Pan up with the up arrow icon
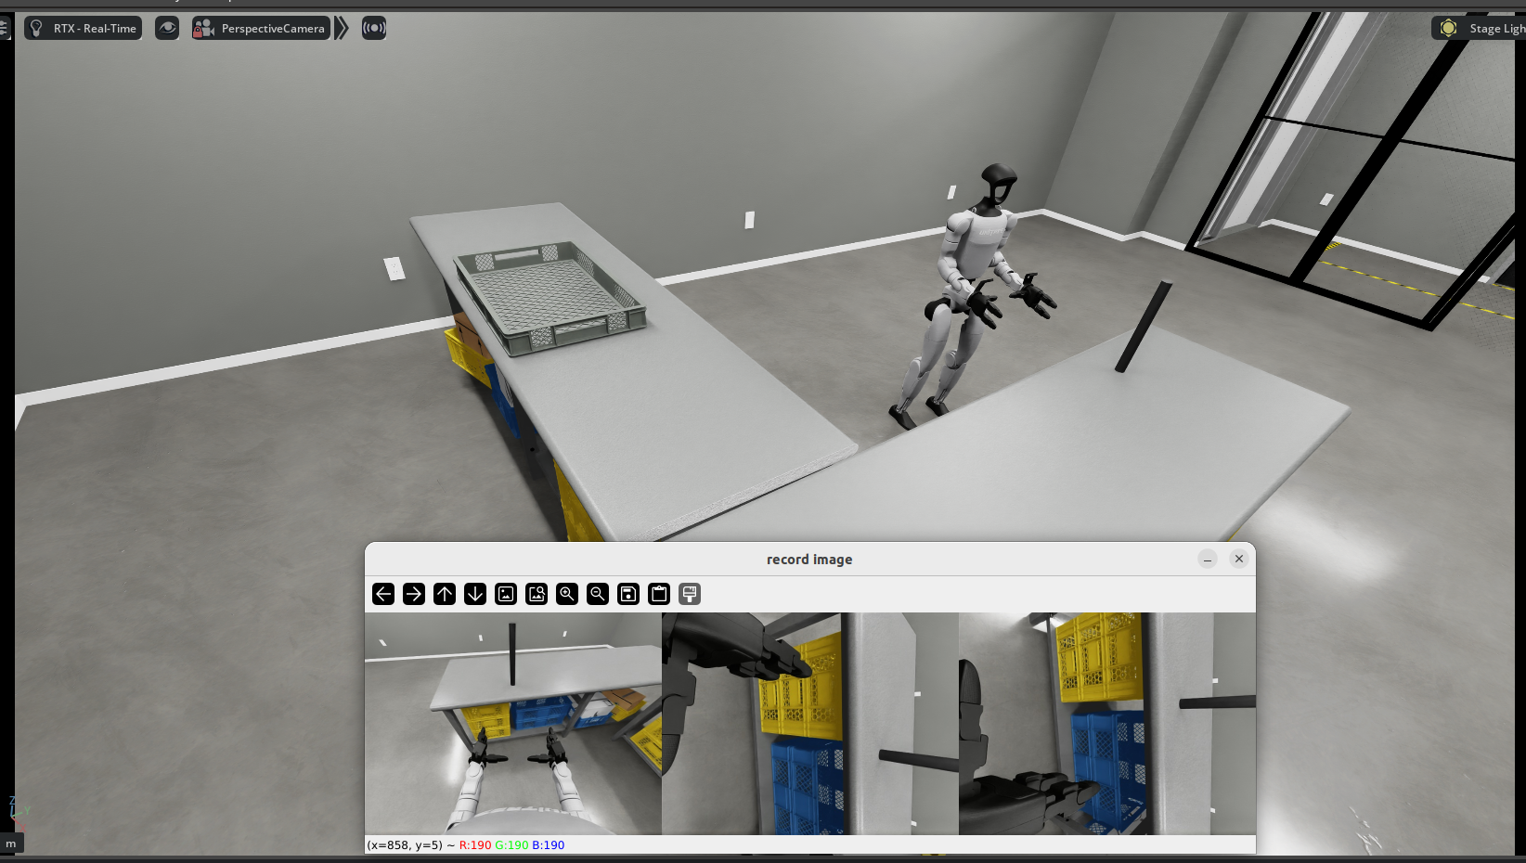This screenshot has height=863, width=1526. click(x=445, y=594)
